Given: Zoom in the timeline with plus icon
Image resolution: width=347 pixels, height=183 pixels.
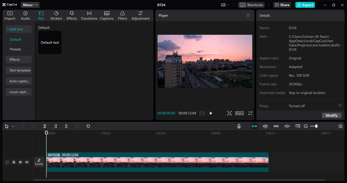Looking at the screenshot, I should (340, 126).
